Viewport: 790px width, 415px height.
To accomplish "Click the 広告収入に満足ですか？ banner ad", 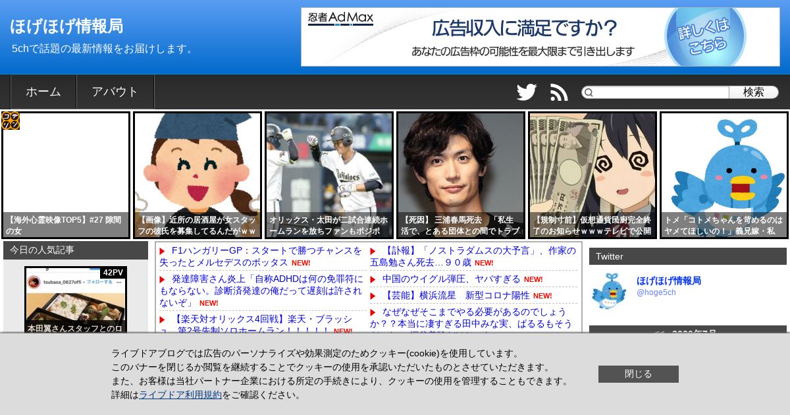I will point(540,37).
